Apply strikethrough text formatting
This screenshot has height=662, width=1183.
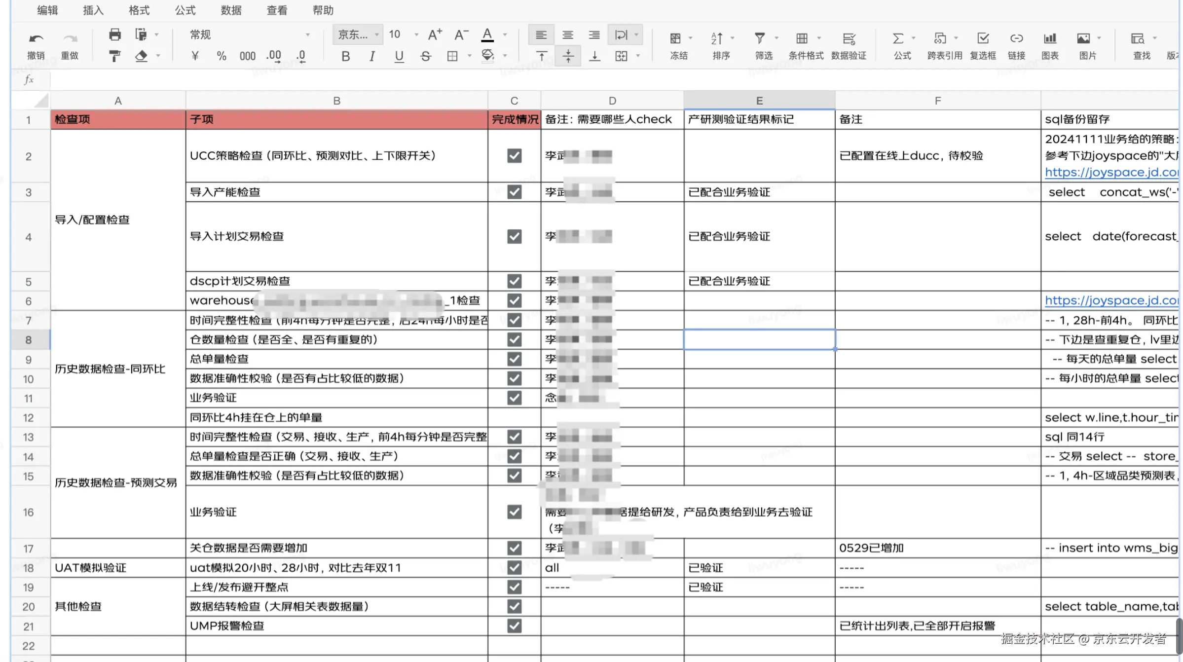[425, 56]
